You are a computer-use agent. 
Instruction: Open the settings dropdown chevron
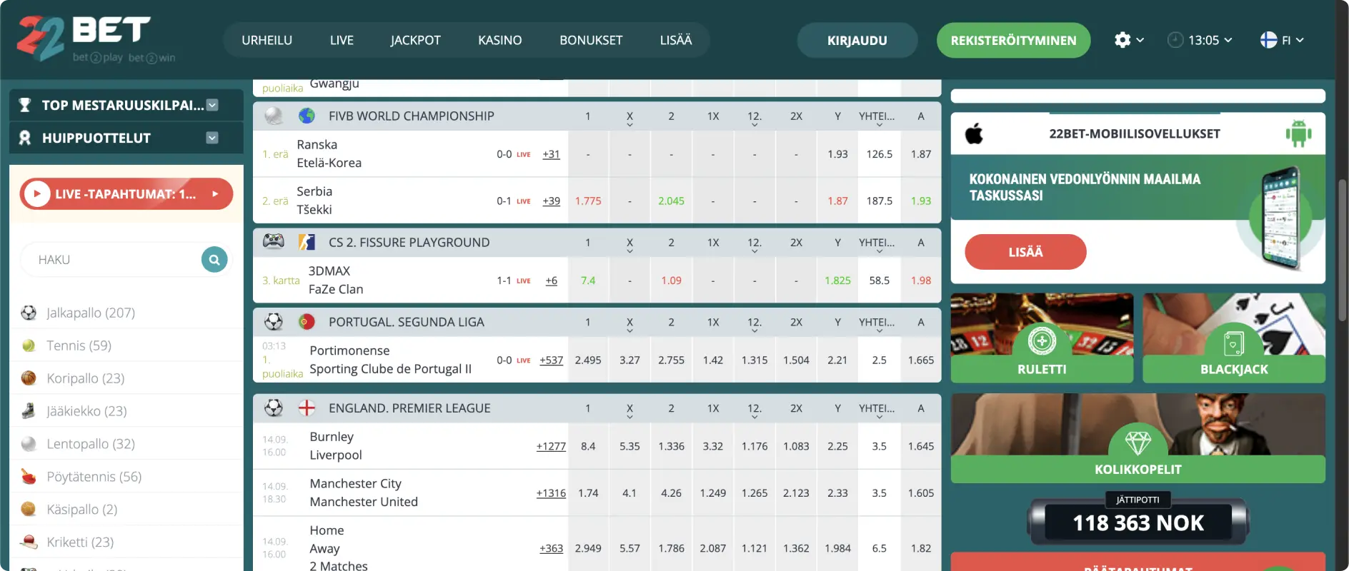[x=1140, y=40]
